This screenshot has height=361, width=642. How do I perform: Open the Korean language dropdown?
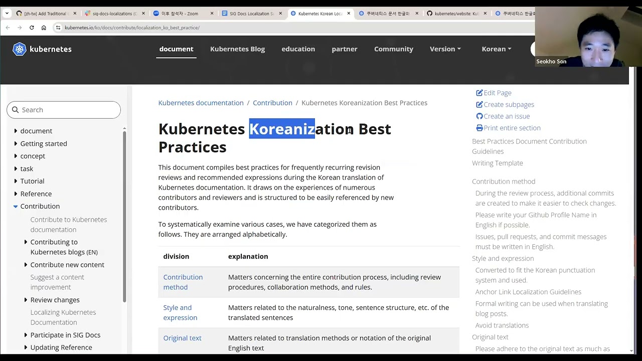click(x=497, y=49)
